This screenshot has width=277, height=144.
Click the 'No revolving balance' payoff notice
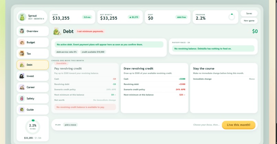pyautogui.click(x=213, y=48)
